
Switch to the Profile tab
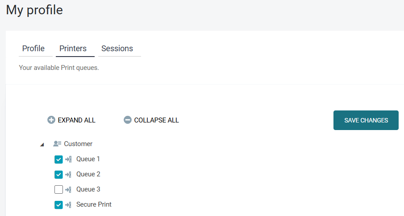[33, 49]
